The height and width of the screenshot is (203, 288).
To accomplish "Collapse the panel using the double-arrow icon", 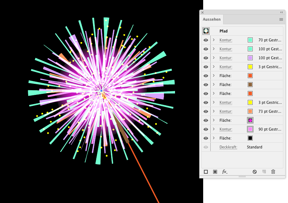I will pos(282,12).
